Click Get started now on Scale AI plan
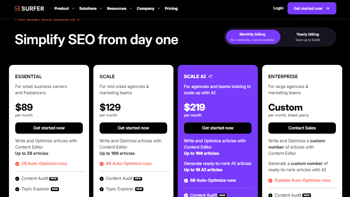350x197 pixels. (x=218, y=128)
